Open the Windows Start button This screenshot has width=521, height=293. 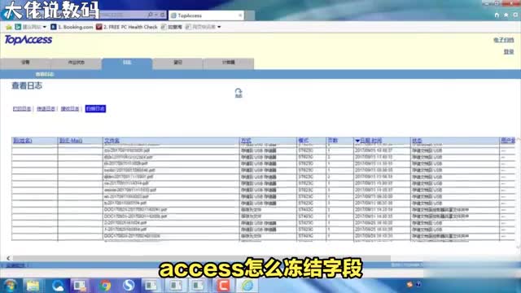click(10, 286)
